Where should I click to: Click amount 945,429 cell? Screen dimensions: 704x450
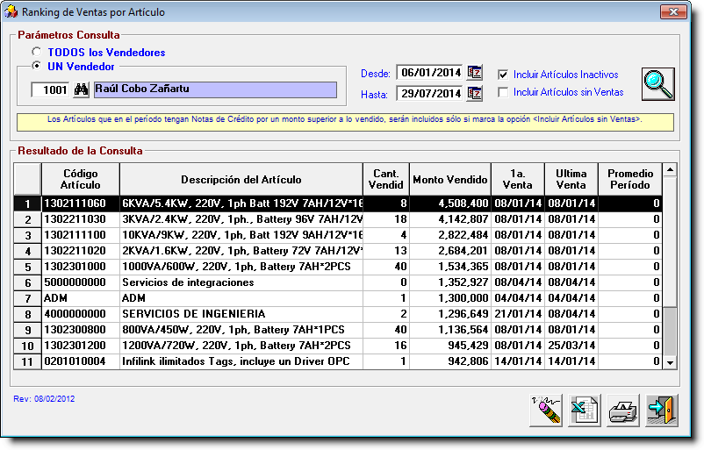(x=450, y=346)
